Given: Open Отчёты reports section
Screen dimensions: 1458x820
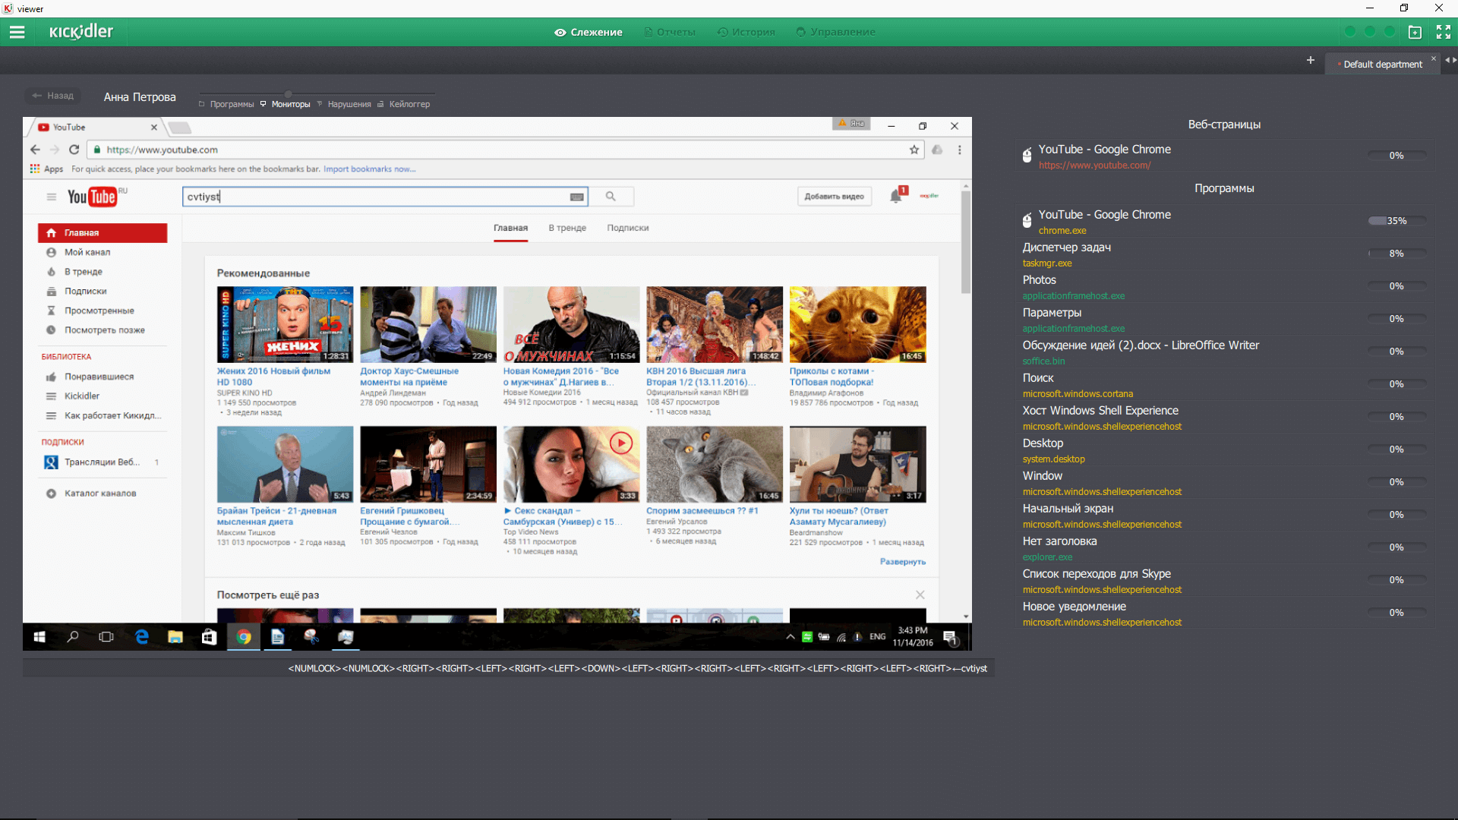Looking at the screenshot, I should (672, 32).
